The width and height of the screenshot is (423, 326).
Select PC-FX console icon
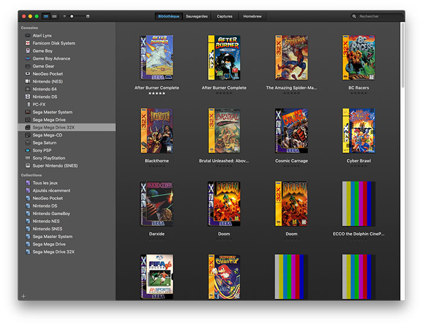28,104
